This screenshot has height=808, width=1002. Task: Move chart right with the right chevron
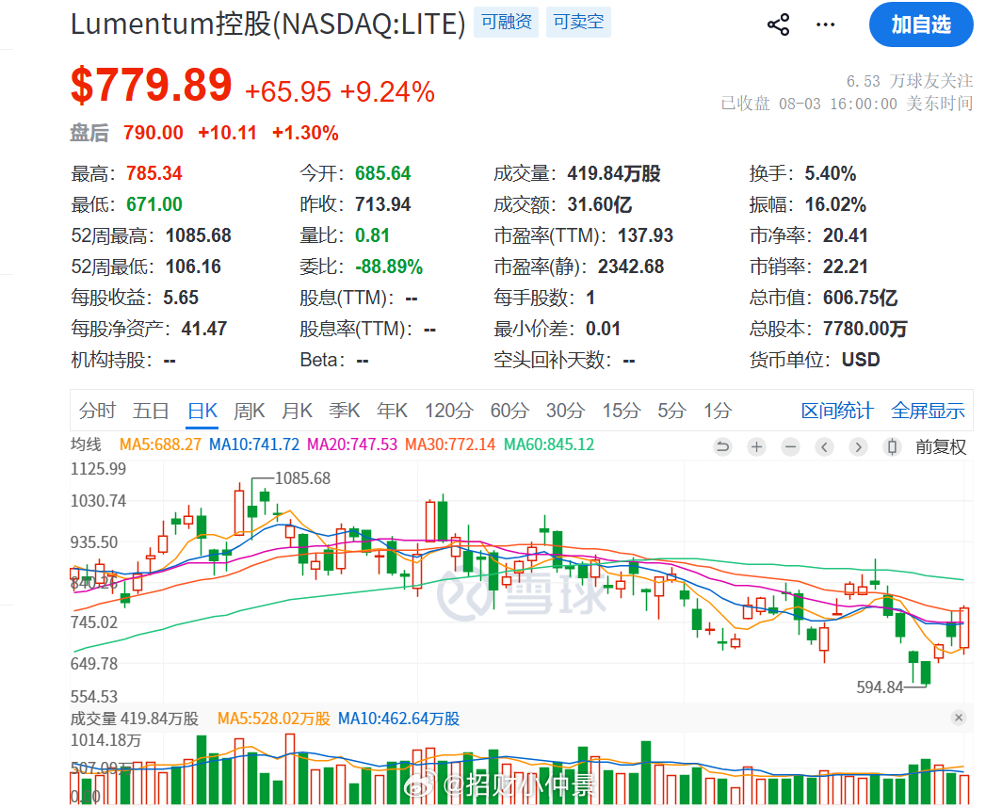click(858, 446)
